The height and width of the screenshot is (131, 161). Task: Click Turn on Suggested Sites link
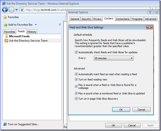coord(23,124)
